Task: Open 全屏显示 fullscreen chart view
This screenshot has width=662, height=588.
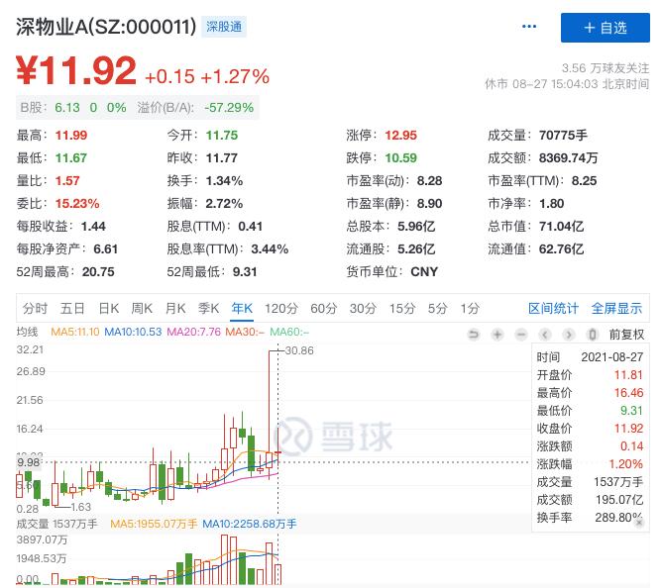Action: click(616, 308)
